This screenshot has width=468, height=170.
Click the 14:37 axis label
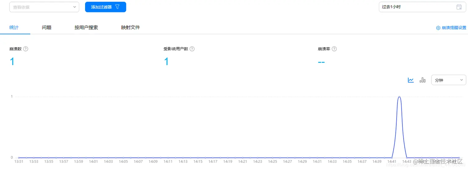click(362, 161)
